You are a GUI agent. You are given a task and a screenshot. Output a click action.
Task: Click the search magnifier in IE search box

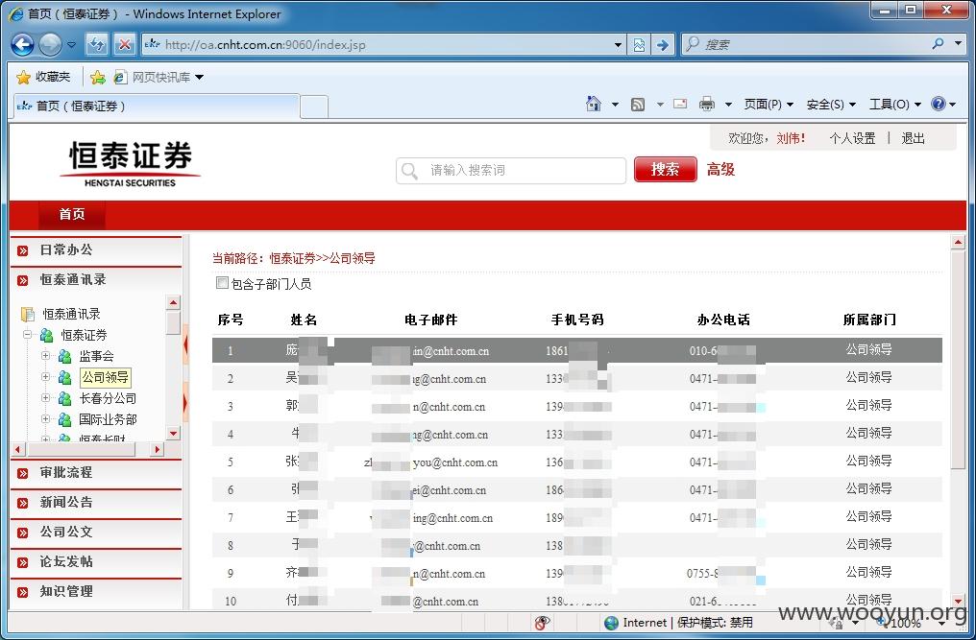pos(938,44)
